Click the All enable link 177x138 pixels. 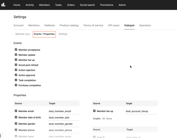104,119
